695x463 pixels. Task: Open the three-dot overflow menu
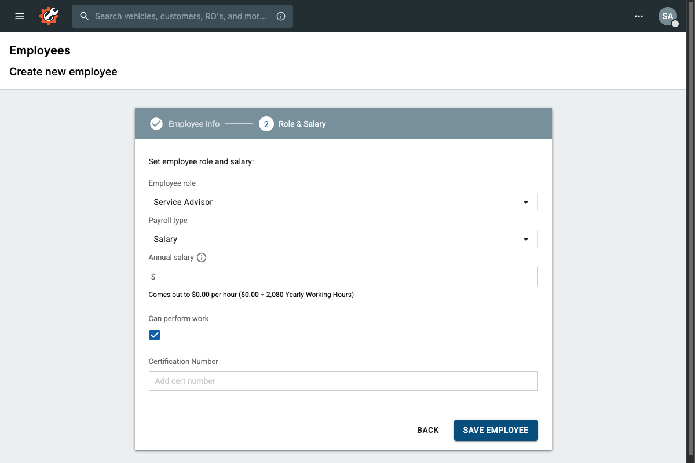click(639, 16)
